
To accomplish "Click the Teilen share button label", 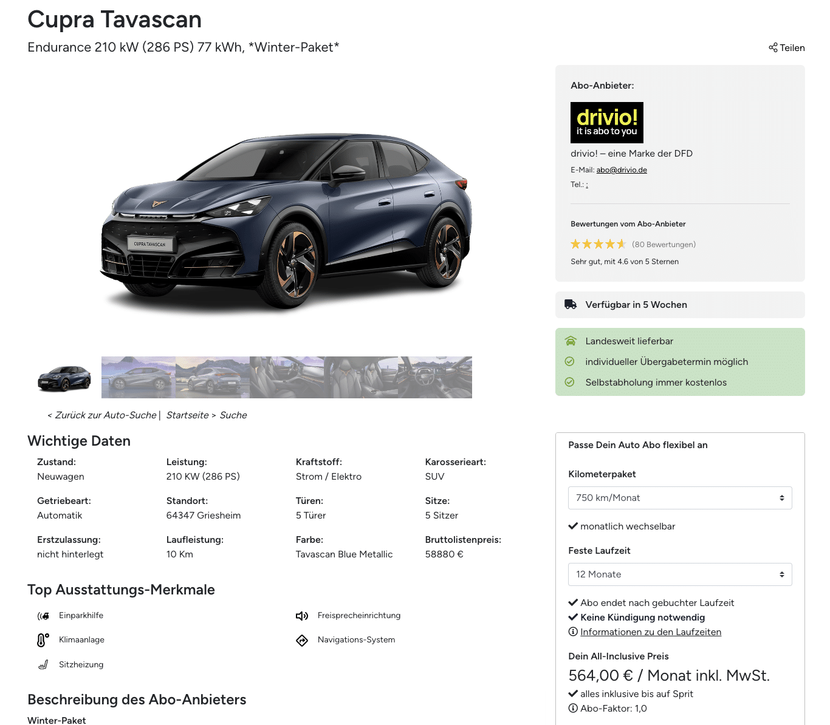I will (x=792, y=48).
